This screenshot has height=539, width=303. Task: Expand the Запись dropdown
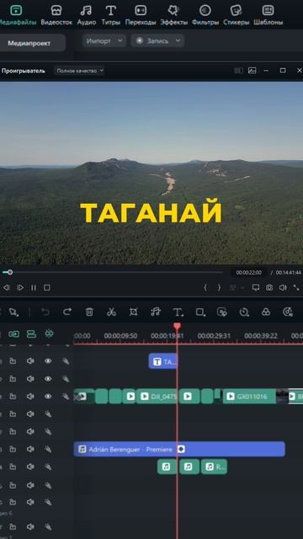point(157,41)
